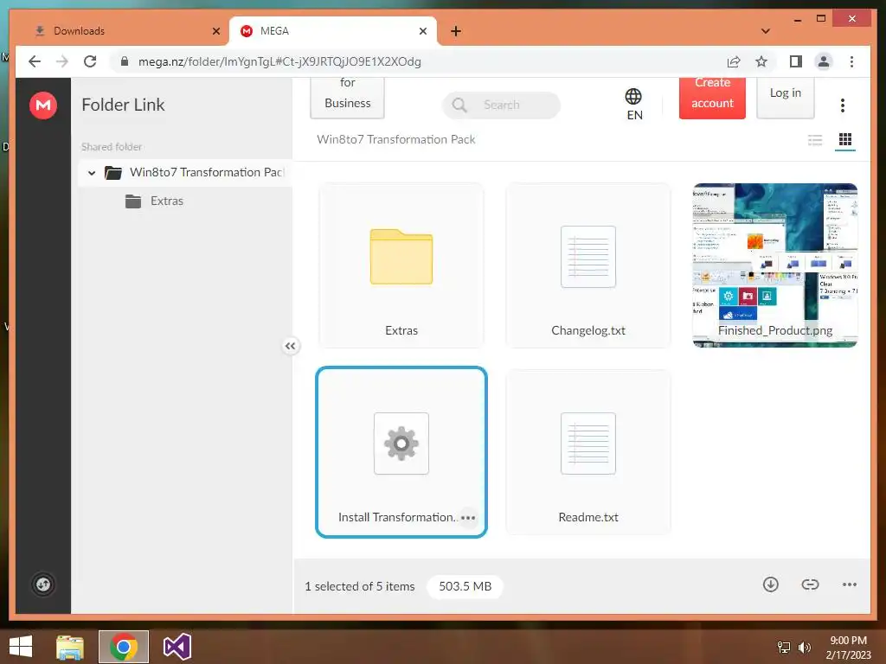Screen dimensions: 886x664
Task: Open the tab search dropdown arrow
Action: [x=766, y=31]
